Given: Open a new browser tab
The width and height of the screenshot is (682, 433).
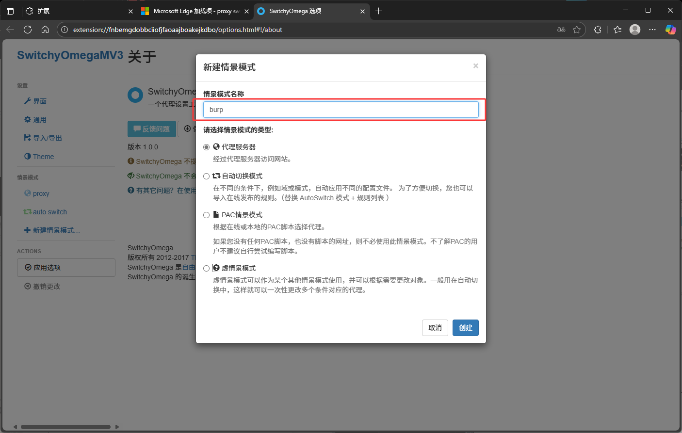Looking at the screenshot, I should [379, 11].
